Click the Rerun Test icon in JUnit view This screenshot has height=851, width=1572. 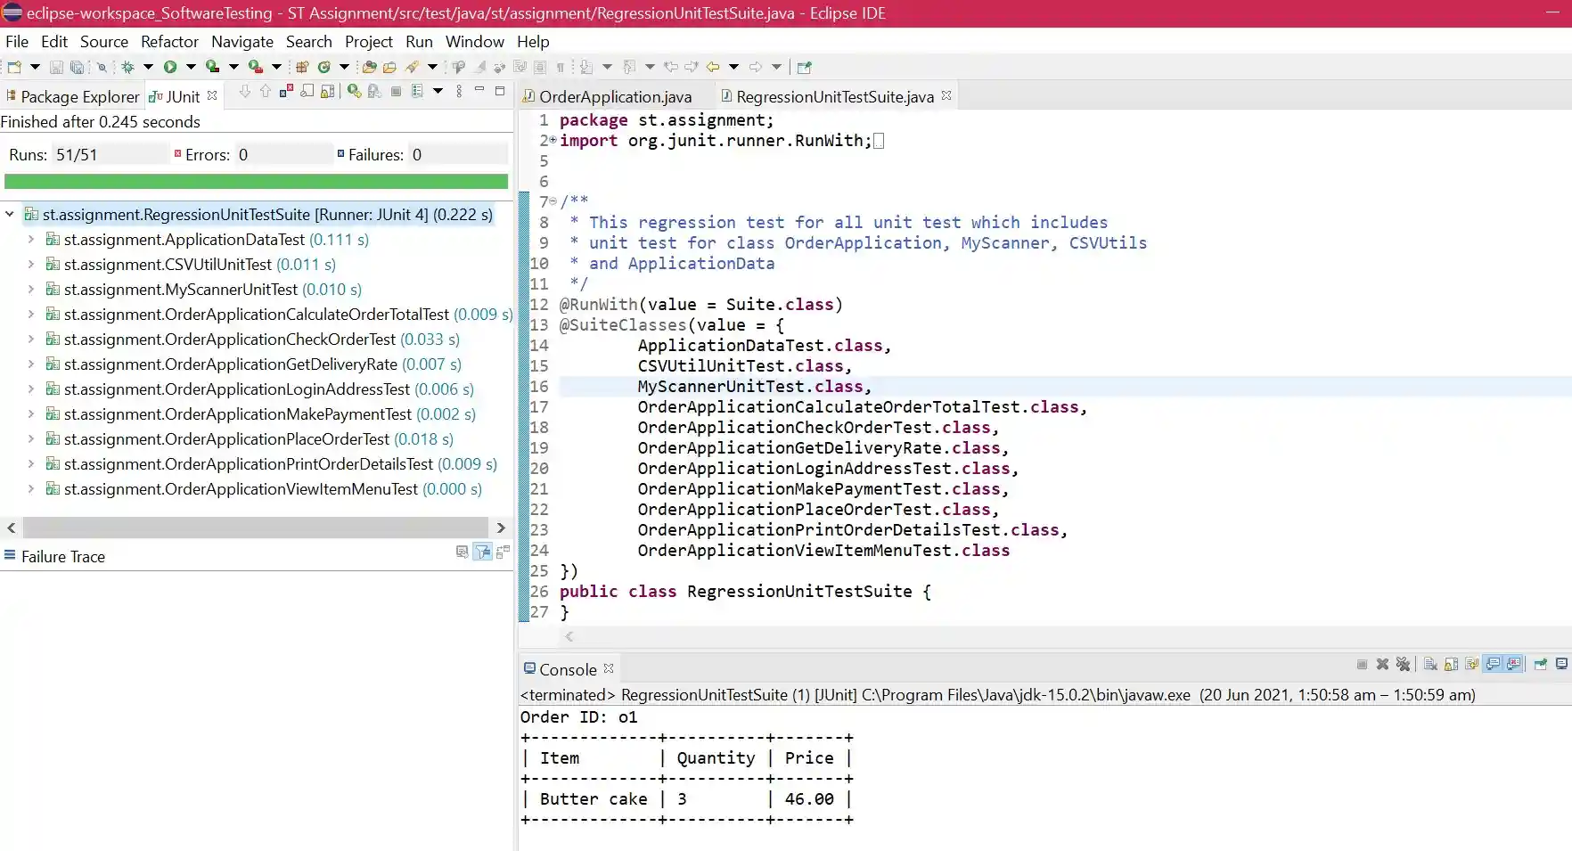(355, 91)
